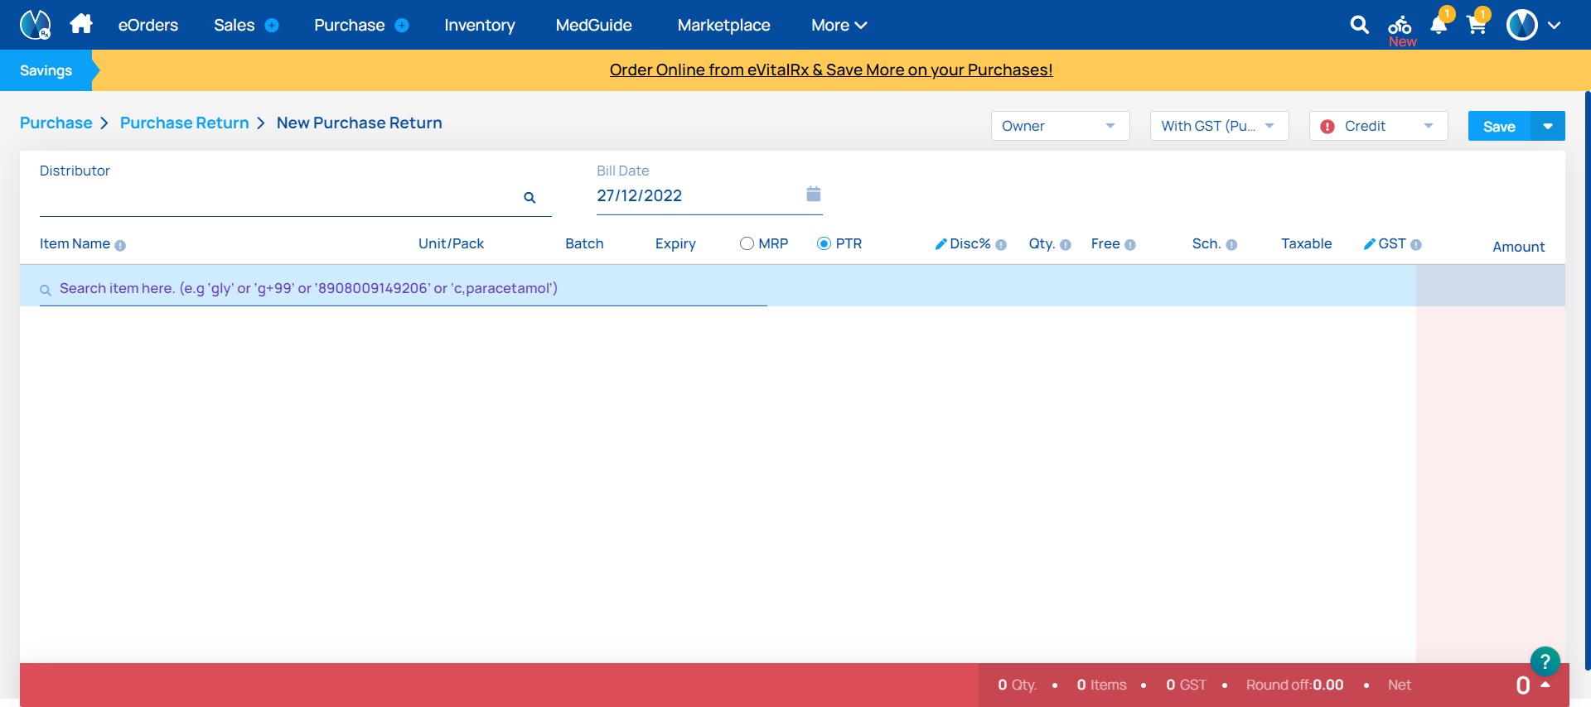Go to the Home icon
Image resolution: width=1591 pixels, height=707 pixels.
click(x=81, y=24)
